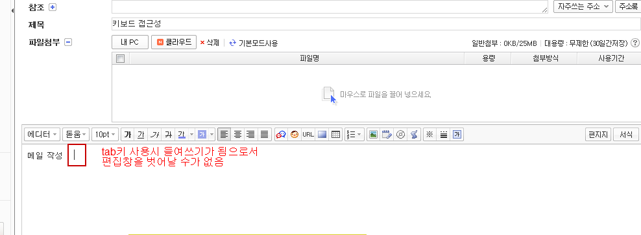The width and height of the screenshot is (641, 235).
Task: Apply underline formatting in editor toolbar
Action: [141, 134]
